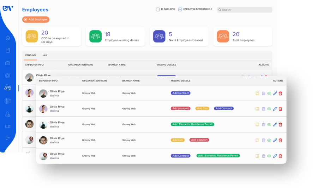This screenshot has width=318, height=195.
Task: Open clipboard icon for row with three missing tags
Action: pyautogui.click(x=263, y=109)
